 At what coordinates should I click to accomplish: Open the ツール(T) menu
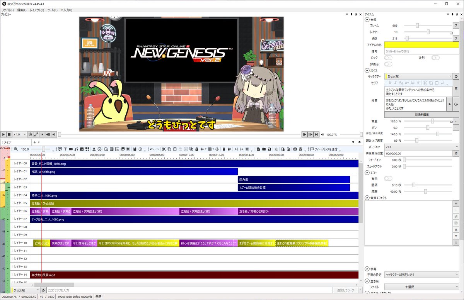pos(52,10)
